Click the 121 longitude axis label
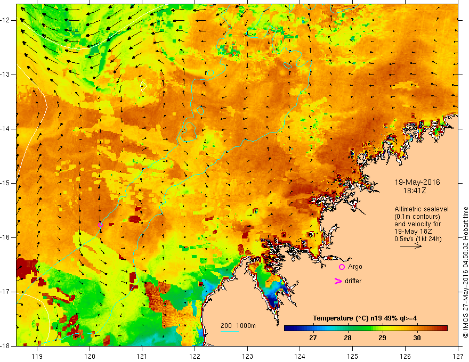This screenshot has width=469, height=362. 142,356
